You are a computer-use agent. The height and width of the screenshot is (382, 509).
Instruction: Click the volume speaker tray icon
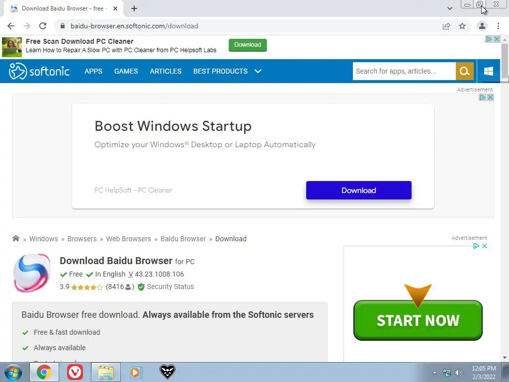click(x=458, y=373)
